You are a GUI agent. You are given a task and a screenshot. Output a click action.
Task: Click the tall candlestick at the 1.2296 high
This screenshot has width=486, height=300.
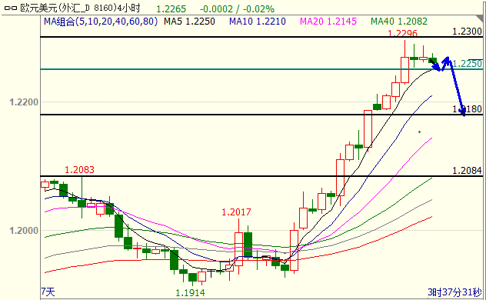[404, 62]
